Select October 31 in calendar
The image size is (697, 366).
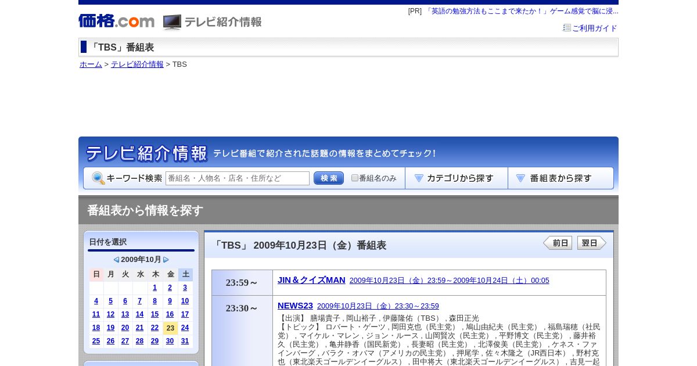click(185, 341)
